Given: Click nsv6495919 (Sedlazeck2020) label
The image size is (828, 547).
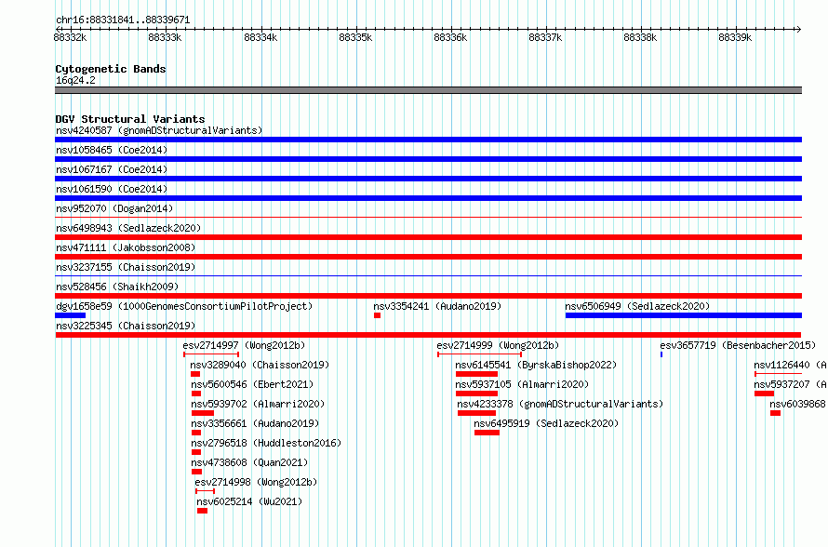Looking at the screenshot, I should [546, 423].
